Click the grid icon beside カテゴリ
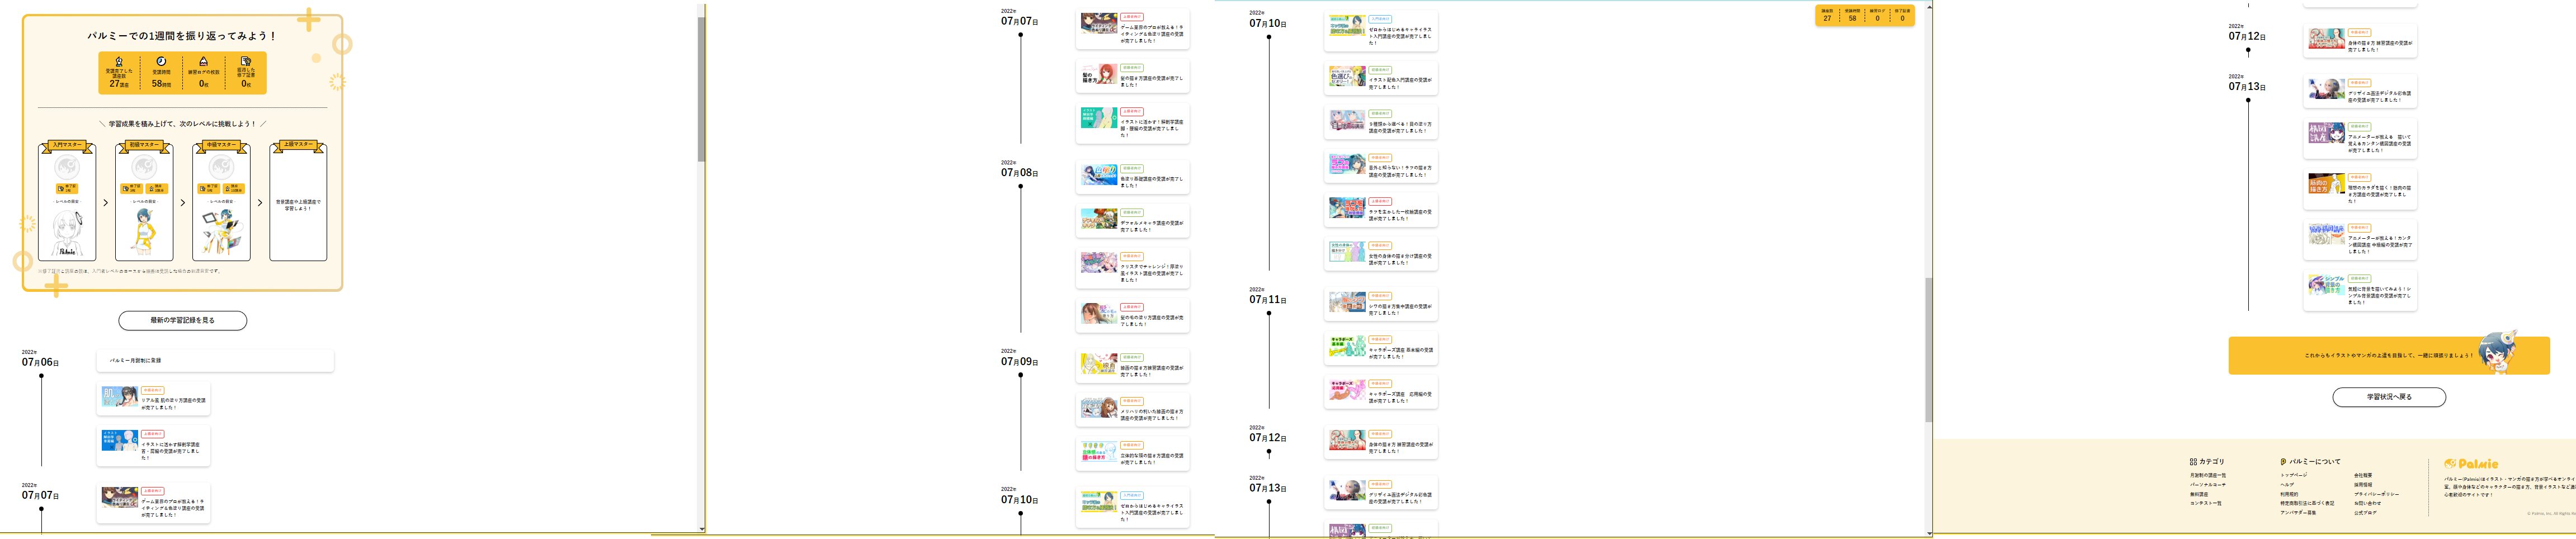The image size is (2576, 539). (2193, 462)
